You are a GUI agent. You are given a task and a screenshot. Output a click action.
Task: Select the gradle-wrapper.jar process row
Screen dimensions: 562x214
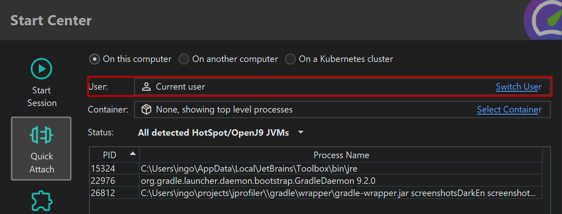click(x=338, y=193)
